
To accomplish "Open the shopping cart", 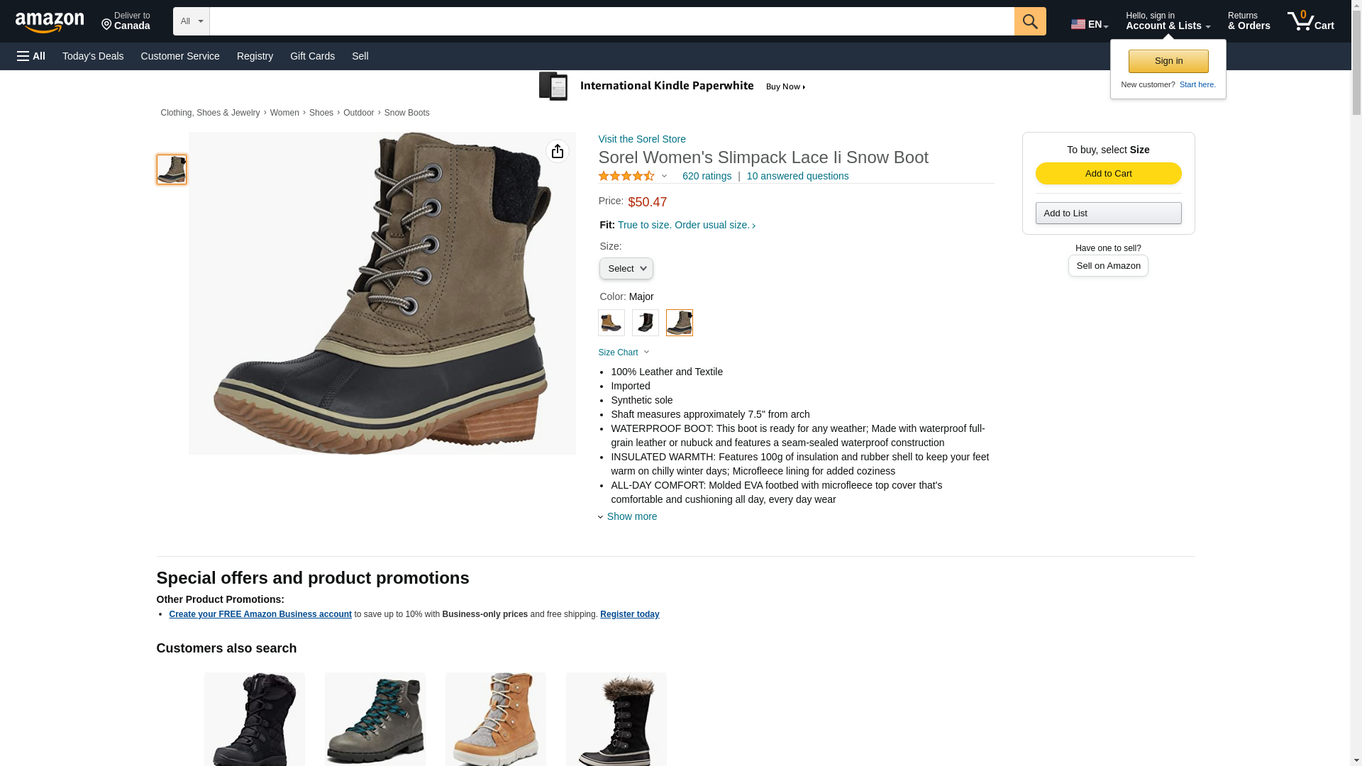I will pos(1311,21).
